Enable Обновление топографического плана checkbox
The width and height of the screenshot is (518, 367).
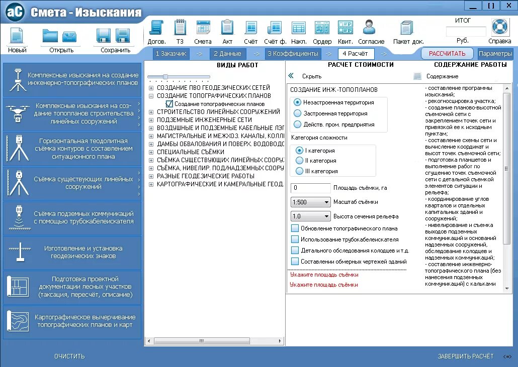295,228
